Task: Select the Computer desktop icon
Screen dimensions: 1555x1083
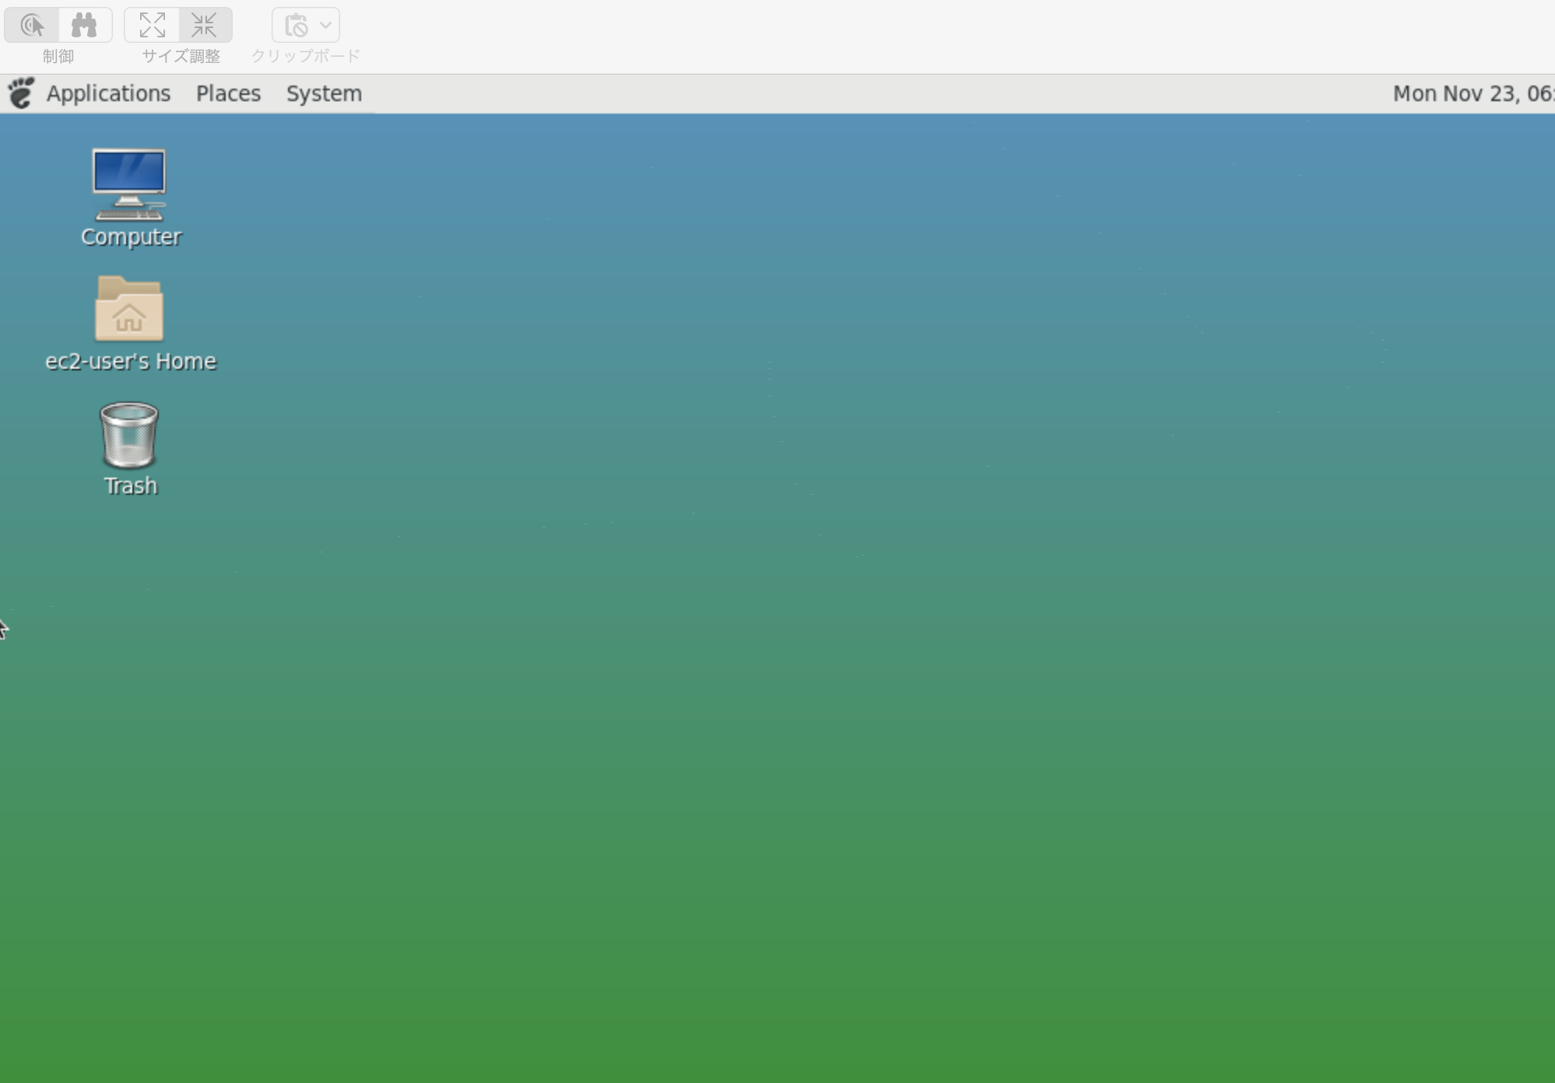Action: click(129, 184)
